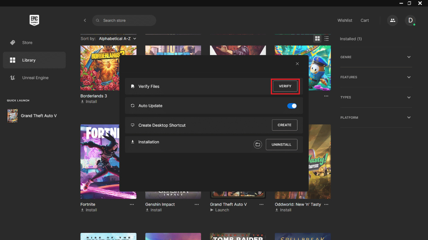Create a desktop shortcut for the game

(x=284, y=125)
